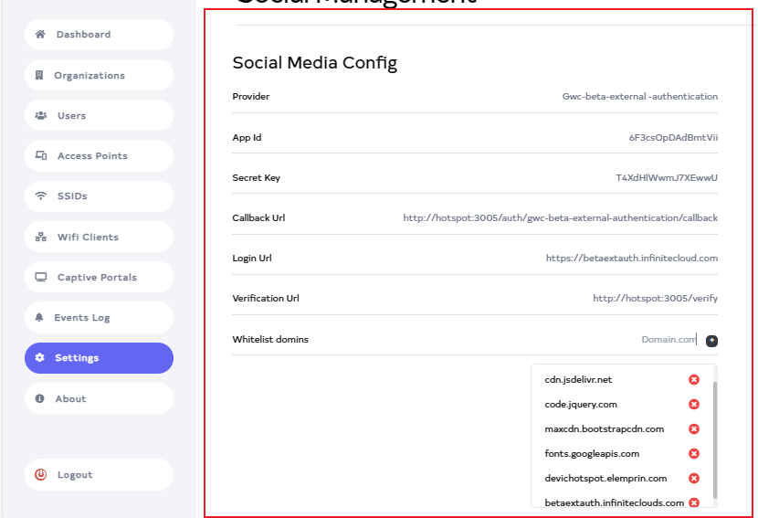
Task: Delete fonts.googleapis.com from the list
Action: pos(694,454)
